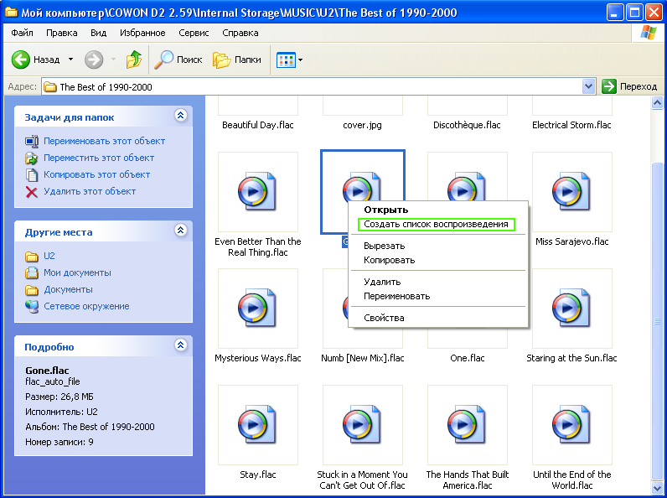Click the Discothèque.flac file name

[x=467, y=125]
